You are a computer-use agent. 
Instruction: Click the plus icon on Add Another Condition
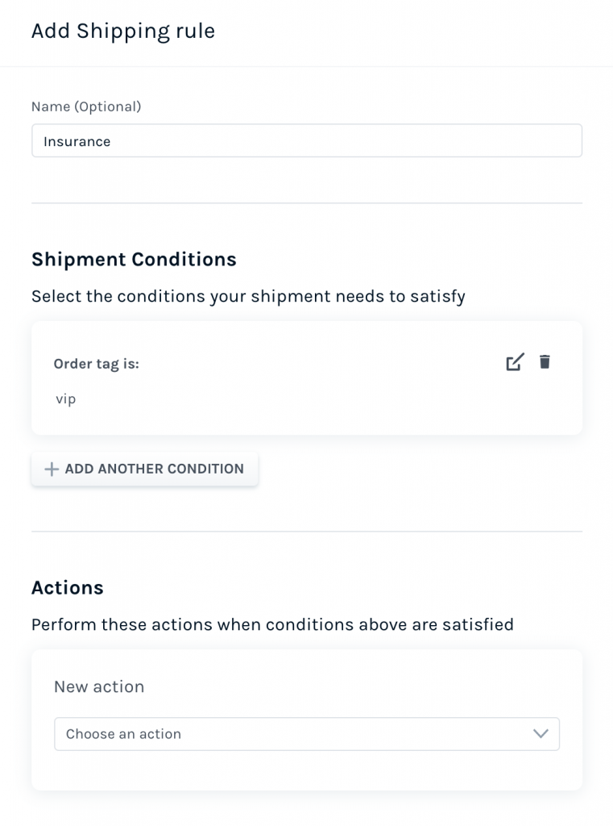(x=51, y=469)
